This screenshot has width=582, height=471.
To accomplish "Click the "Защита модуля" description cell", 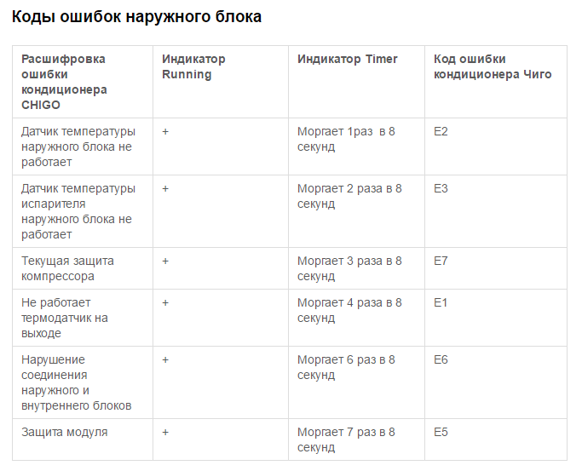I will pyautogui.click(x=65, y=432).
